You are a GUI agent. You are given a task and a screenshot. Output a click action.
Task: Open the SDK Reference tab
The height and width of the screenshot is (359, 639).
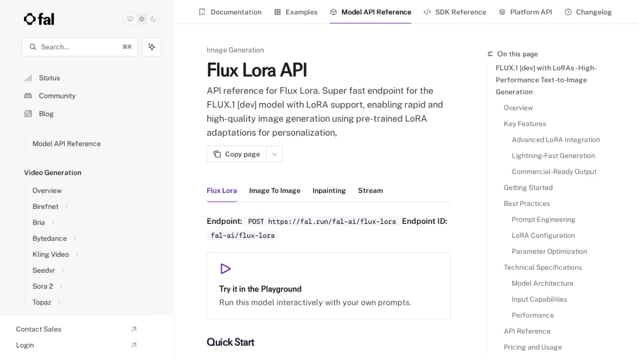[x=455, y=12]
